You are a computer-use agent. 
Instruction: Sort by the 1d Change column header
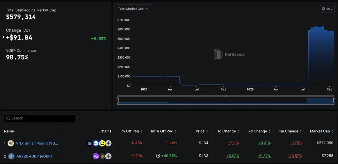click(227, 131)
